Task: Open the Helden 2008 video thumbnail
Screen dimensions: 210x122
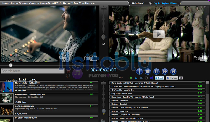Action: pos(7,87)
